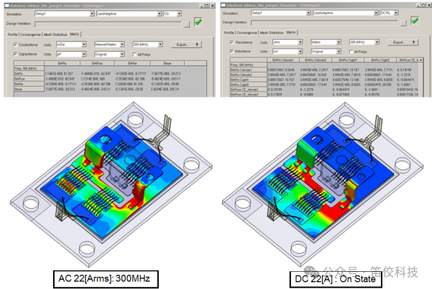Minimize the DC RL solutions window

pos(418,5)
